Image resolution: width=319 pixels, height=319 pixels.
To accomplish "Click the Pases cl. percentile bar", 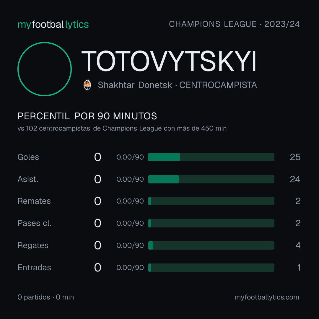I will [211, 223].
